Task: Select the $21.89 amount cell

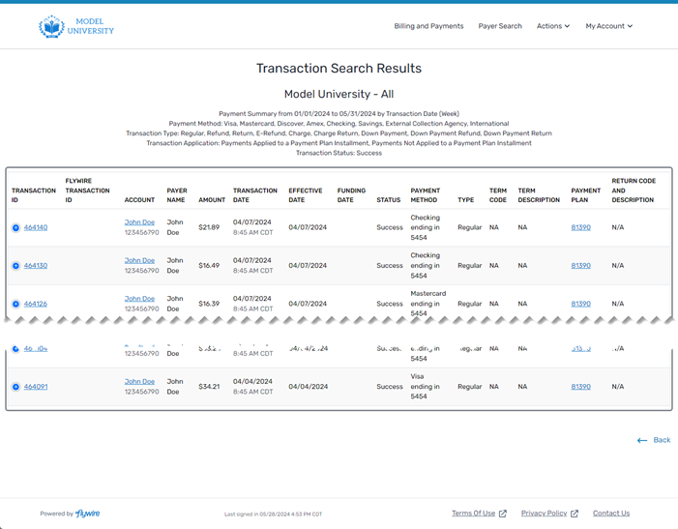Action: pos(209,227)
